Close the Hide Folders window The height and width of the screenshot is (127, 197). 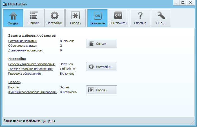pyautogui.click(x=191, y=3)
